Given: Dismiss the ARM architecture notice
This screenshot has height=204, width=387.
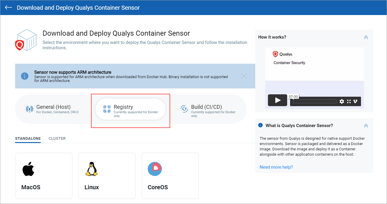Looking at the screenshot, I should tap(244, 76).
